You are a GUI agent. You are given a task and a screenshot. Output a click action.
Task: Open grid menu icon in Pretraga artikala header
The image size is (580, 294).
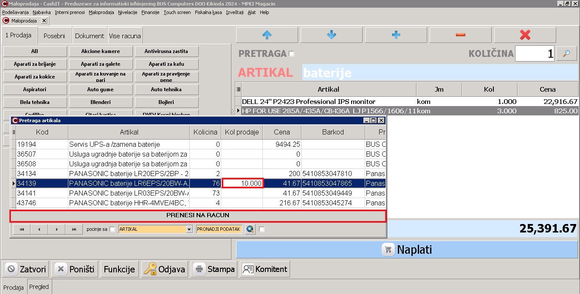click(x=14, y=132)
